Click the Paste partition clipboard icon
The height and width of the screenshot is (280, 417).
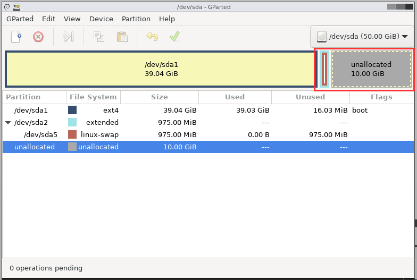click(x=122, y=37)
